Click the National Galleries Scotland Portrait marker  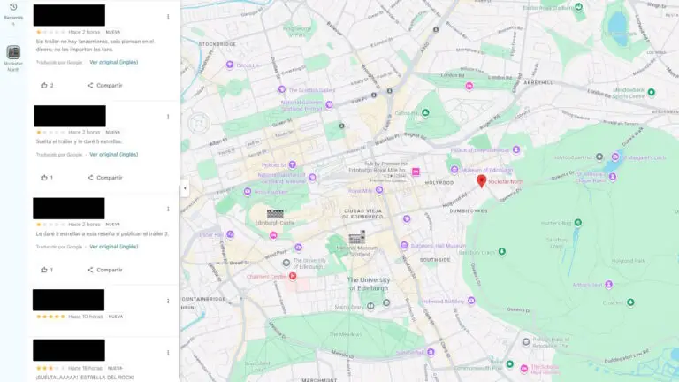330,104
